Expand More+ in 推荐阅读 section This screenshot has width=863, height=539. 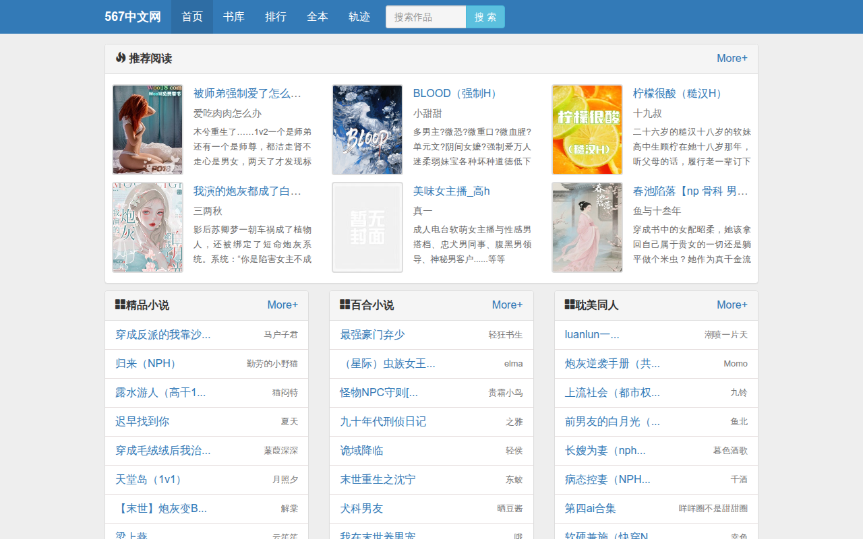pos(732,58)
